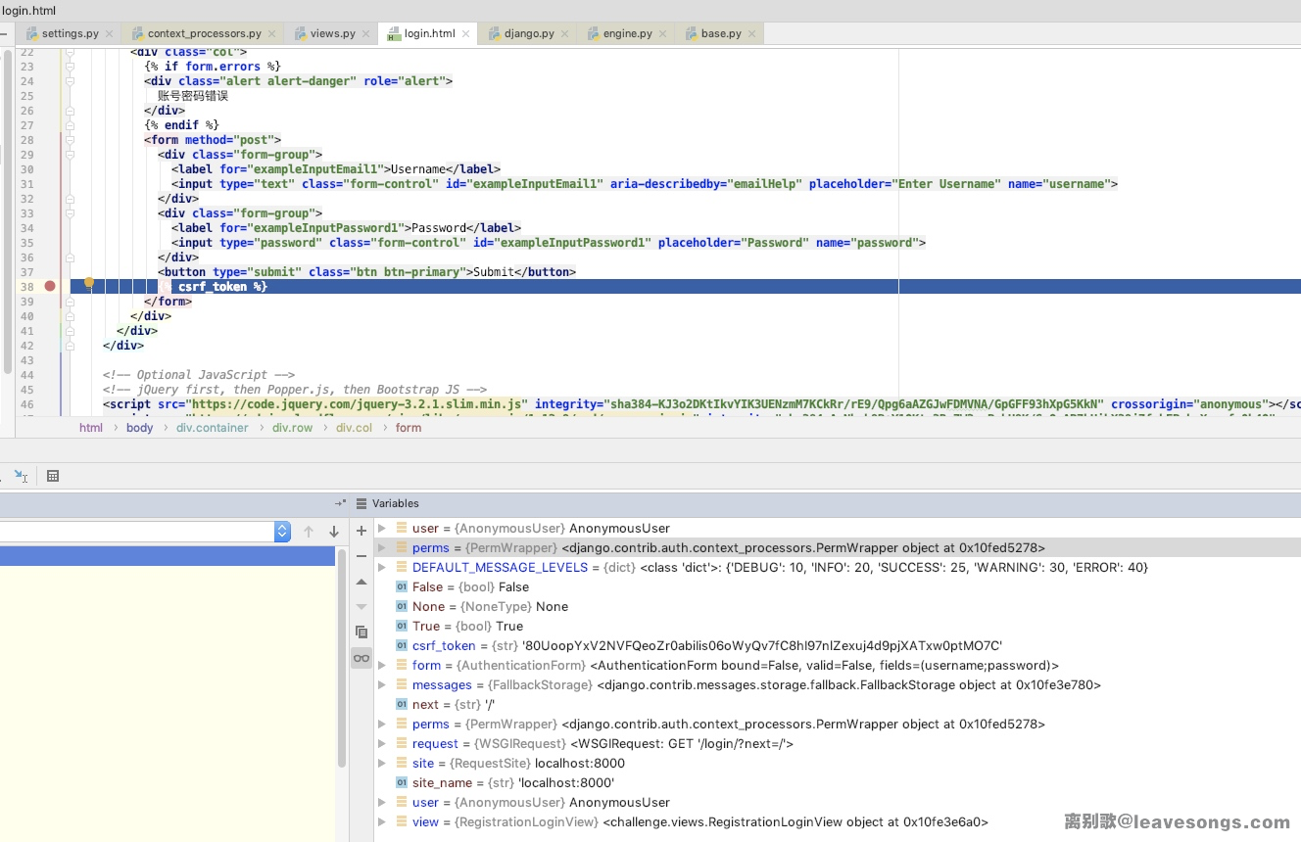The width and height of the screenshot is (1301, 842).
Task: Open the views.py editor tab
Action: point(332,33)
